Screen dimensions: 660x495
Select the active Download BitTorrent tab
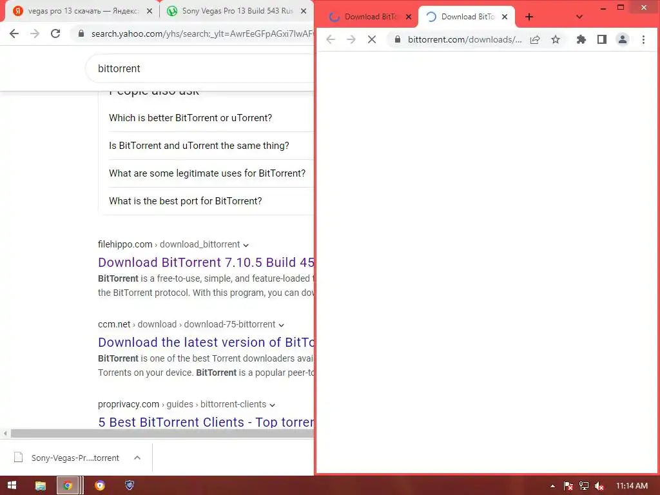tap(467, 17)
